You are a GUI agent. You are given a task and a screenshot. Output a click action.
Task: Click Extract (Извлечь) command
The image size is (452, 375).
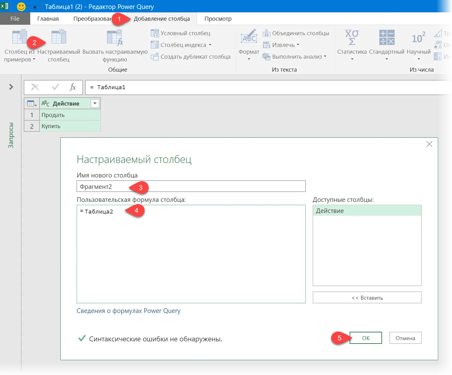coord(281,45)
